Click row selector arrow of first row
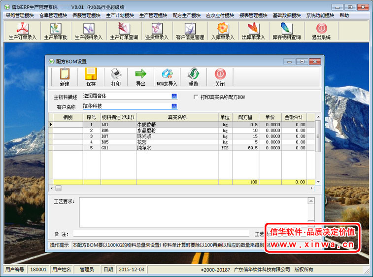This screenshot has width=373, height=277. (51, 124)
